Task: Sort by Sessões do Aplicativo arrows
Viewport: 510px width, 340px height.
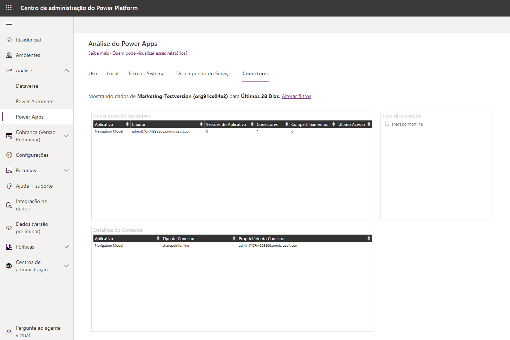Action: coord(252,124)
